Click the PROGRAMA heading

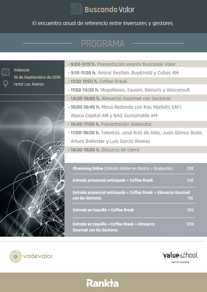click(103, 43)
